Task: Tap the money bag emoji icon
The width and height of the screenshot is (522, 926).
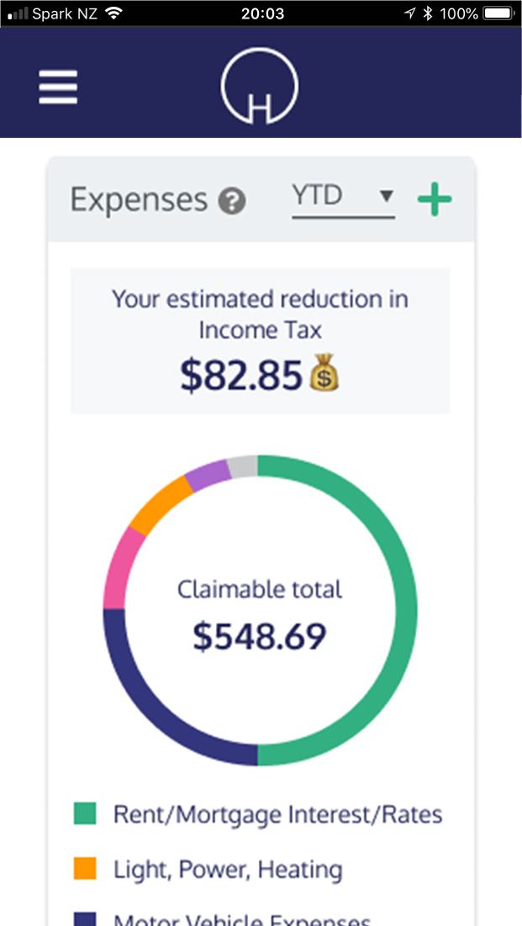Action: click(324, 372)
